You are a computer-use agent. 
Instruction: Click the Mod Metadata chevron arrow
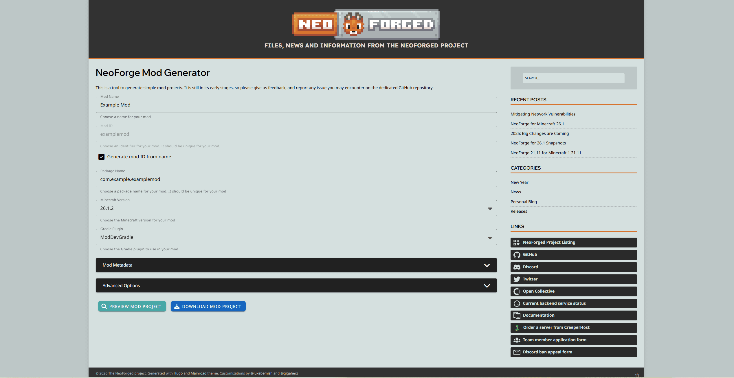487,265
